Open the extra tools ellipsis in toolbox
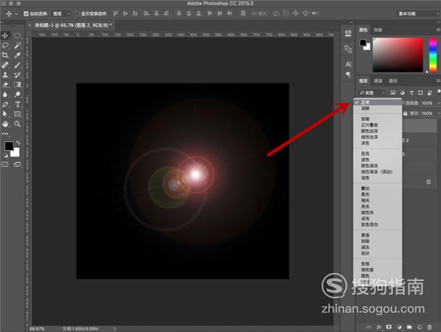 click(5, 134)
